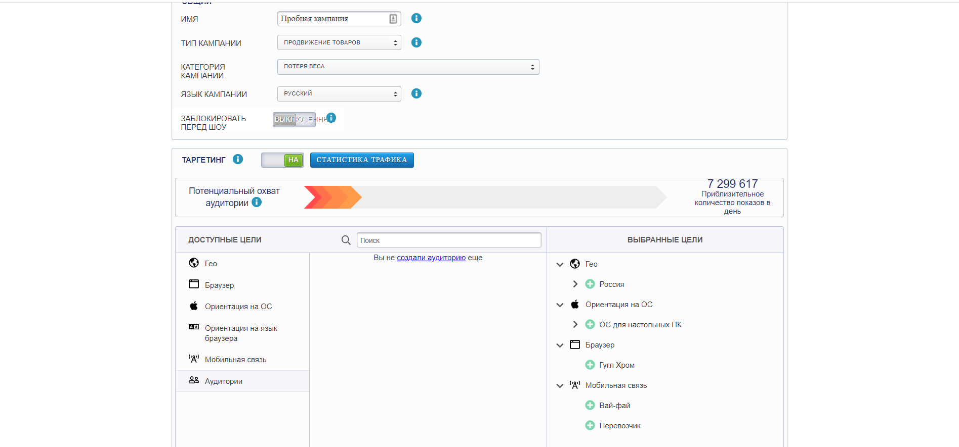Image resolution: width=959 pixels, height=447 pixels.
Task: Click the info icon near Потенциальный охват аудитории
Action: point(257,202)
